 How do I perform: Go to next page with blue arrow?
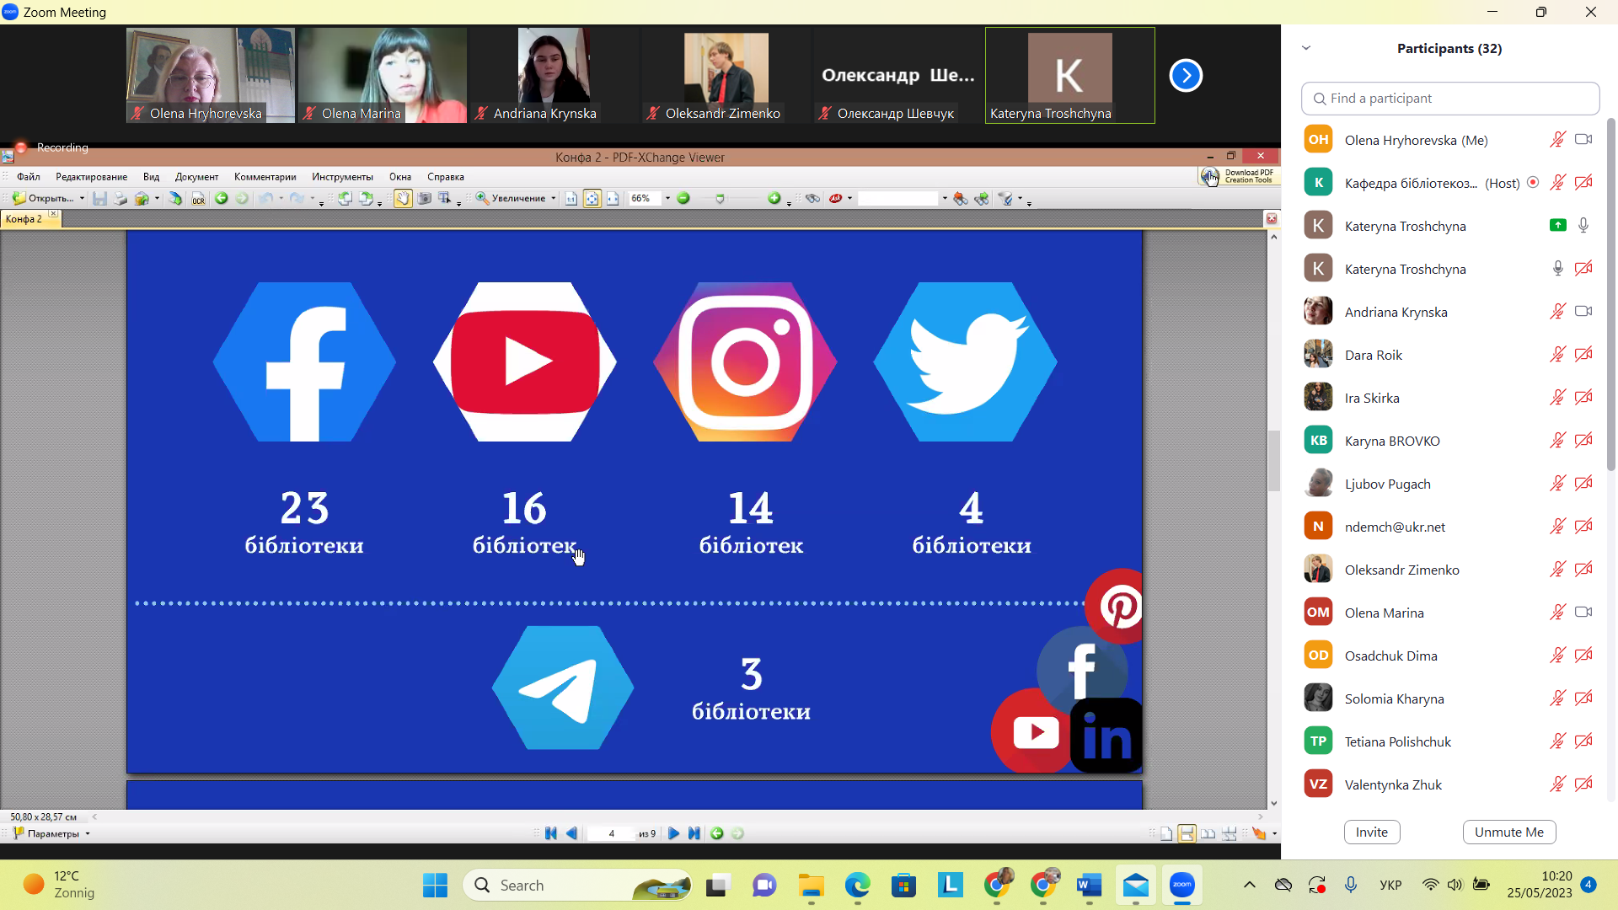coord(673,833)
